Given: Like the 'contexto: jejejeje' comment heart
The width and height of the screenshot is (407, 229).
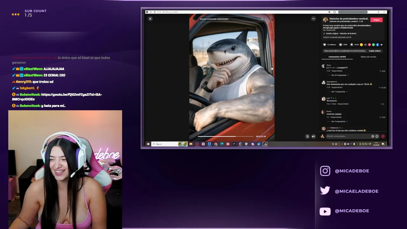Looking at the screenshot, I should click(381, 117).
